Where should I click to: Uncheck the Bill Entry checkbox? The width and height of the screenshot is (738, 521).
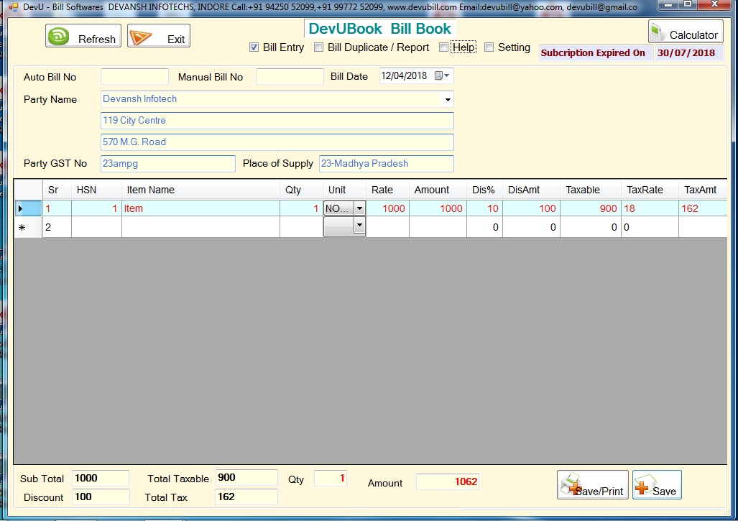pos(254,47)
